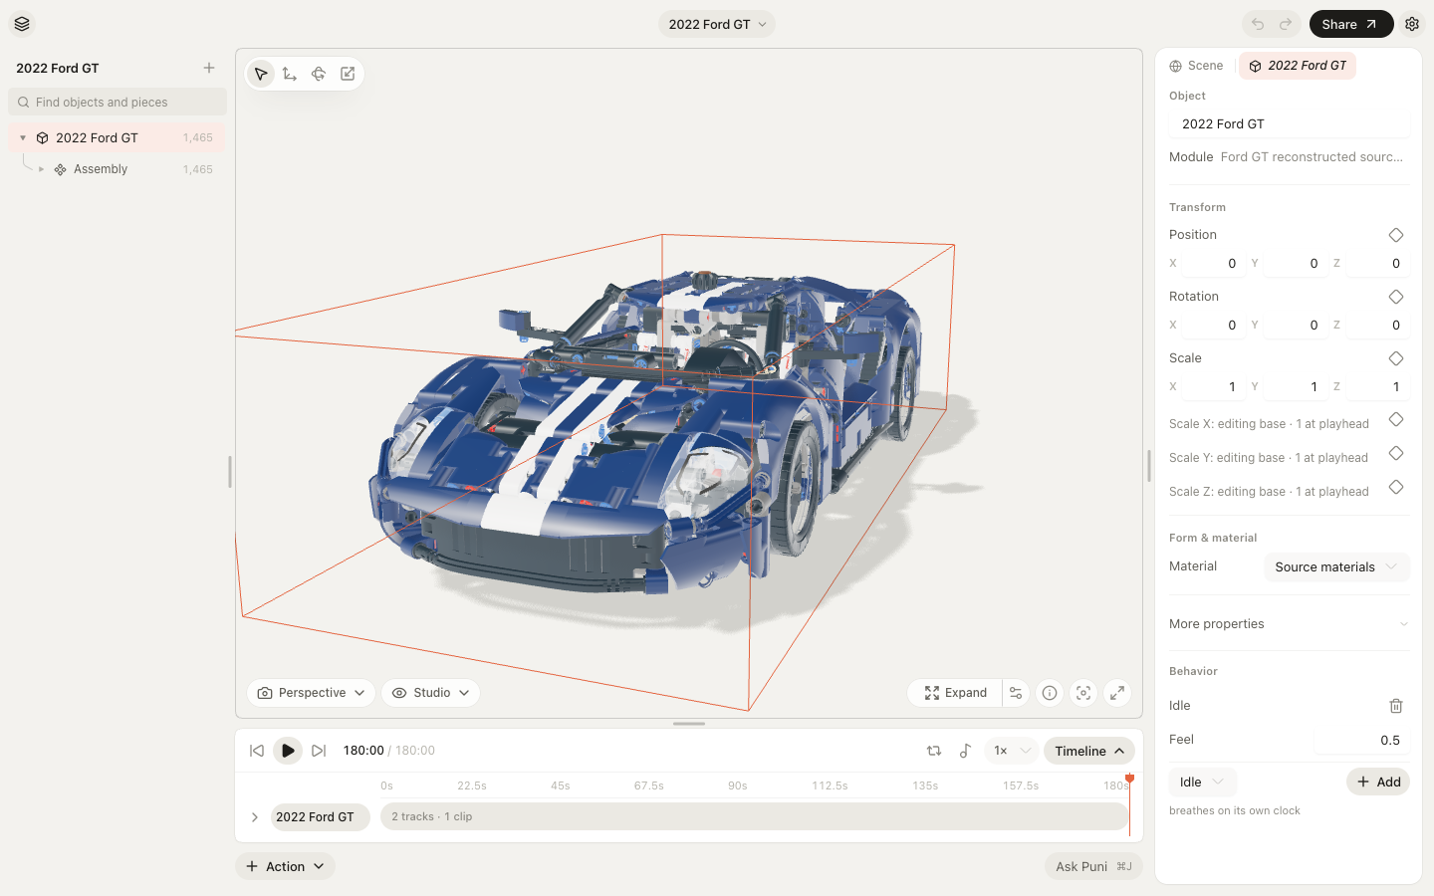
Task: Toggle Scale X keyframe diamond
Action: (x=1396, y=419)
